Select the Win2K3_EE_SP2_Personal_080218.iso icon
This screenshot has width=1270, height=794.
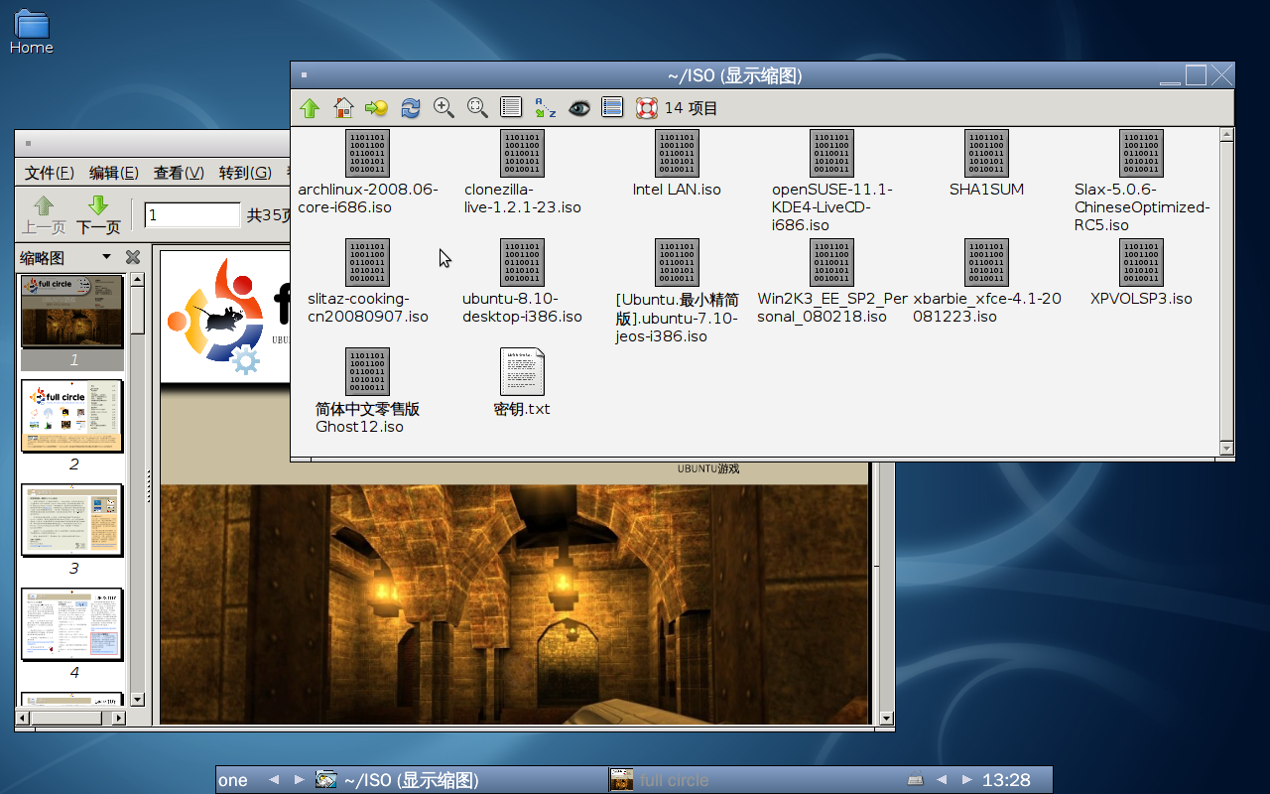coord(831,263)
